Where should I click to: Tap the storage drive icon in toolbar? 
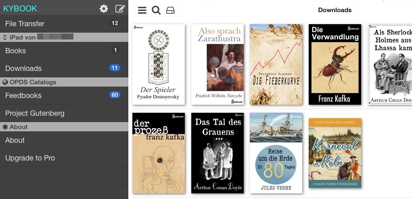point(170,10)
